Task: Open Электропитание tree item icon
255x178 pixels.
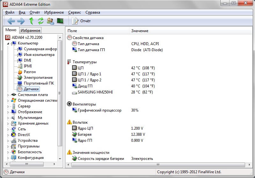Action: (20, 78)
